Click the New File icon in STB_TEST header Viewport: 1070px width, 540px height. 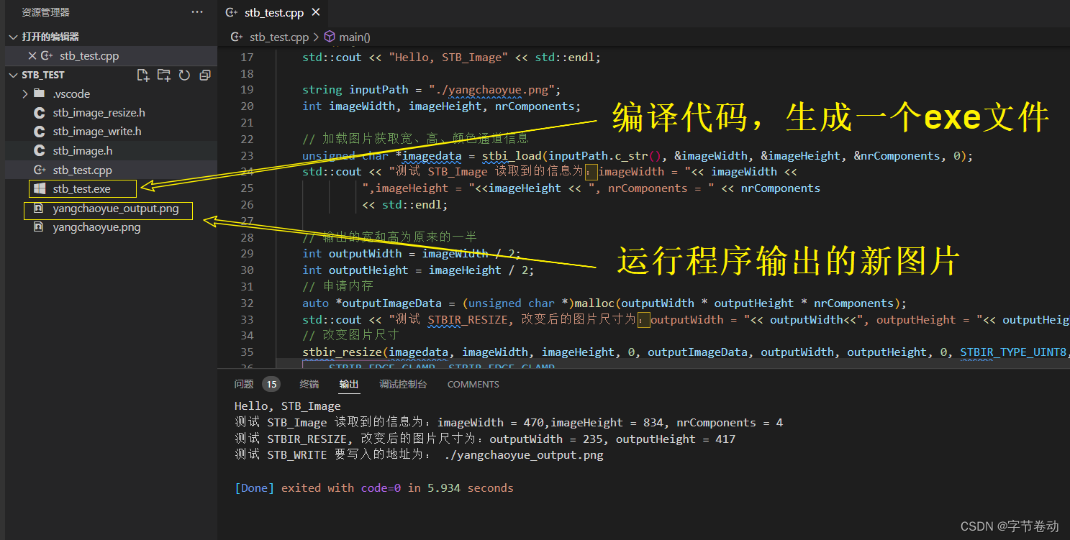click(x=143, y=75)
